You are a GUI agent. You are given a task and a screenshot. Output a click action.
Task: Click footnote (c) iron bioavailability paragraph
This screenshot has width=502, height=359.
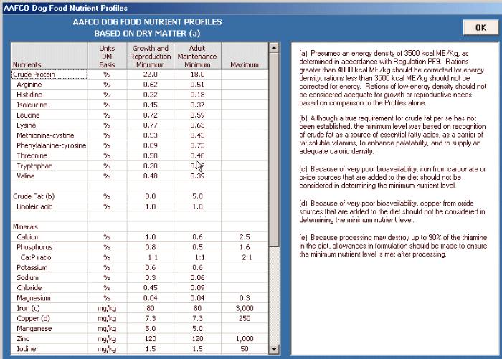[392, 177]
